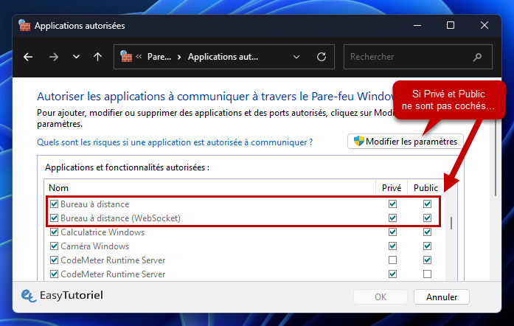Screen dimensions: 514x326
Task: Click the OK button
Action: click(x=381, y=296)
